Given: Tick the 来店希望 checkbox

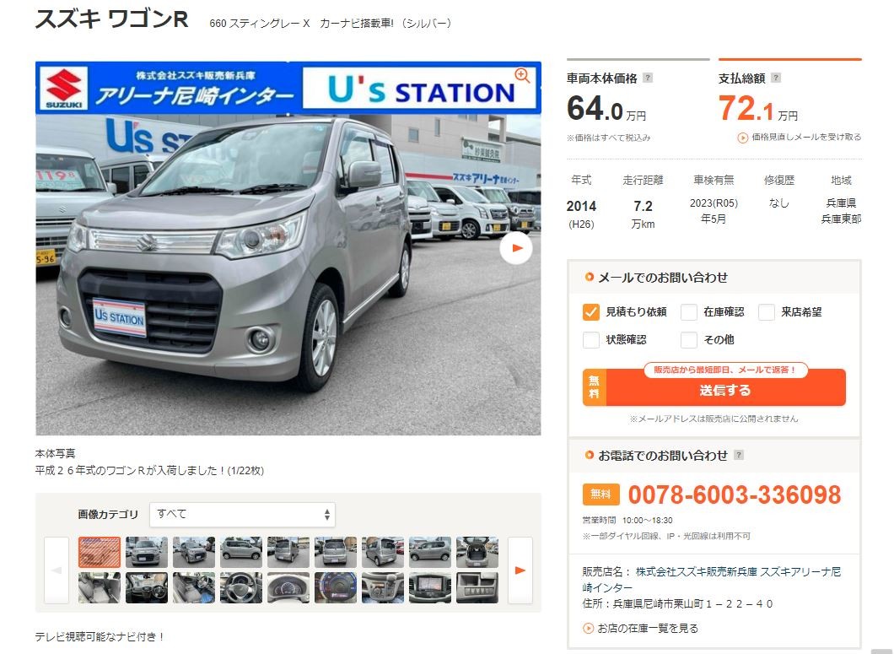Looking at the screenshot, I should pyautogui.click(x=767, y=312).
